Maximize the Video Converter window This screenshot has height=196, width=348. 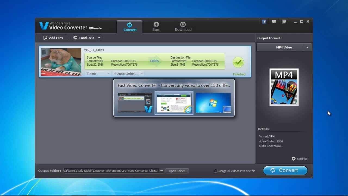(302, 22)
